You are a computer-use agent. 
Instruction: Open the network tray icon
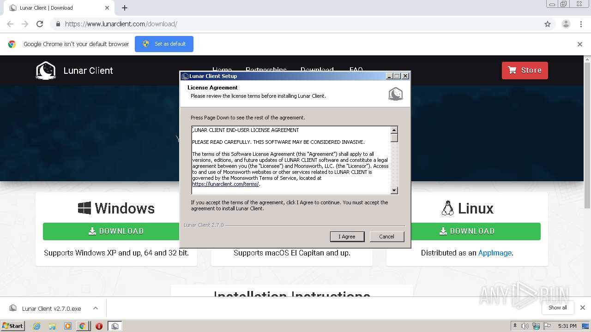[536, 326]
